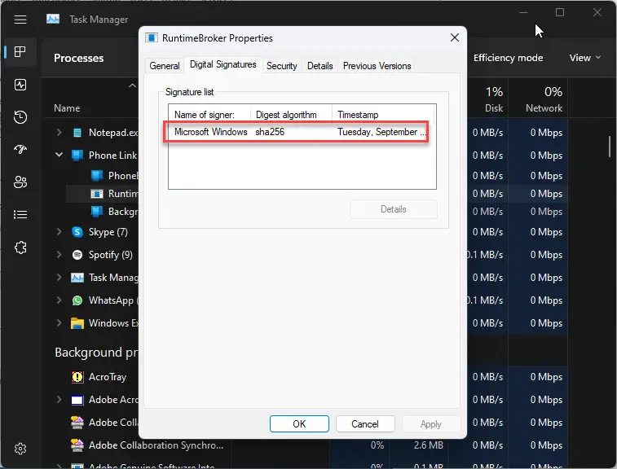Expand the Notepad.exe process group
617x469 pixels.
[59, 132]
